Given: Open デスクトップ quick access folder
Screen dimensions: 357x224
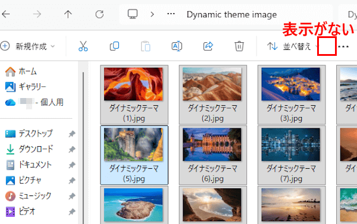Looking at the screenshot, I should pyautogui.click(x=29, y=134).
